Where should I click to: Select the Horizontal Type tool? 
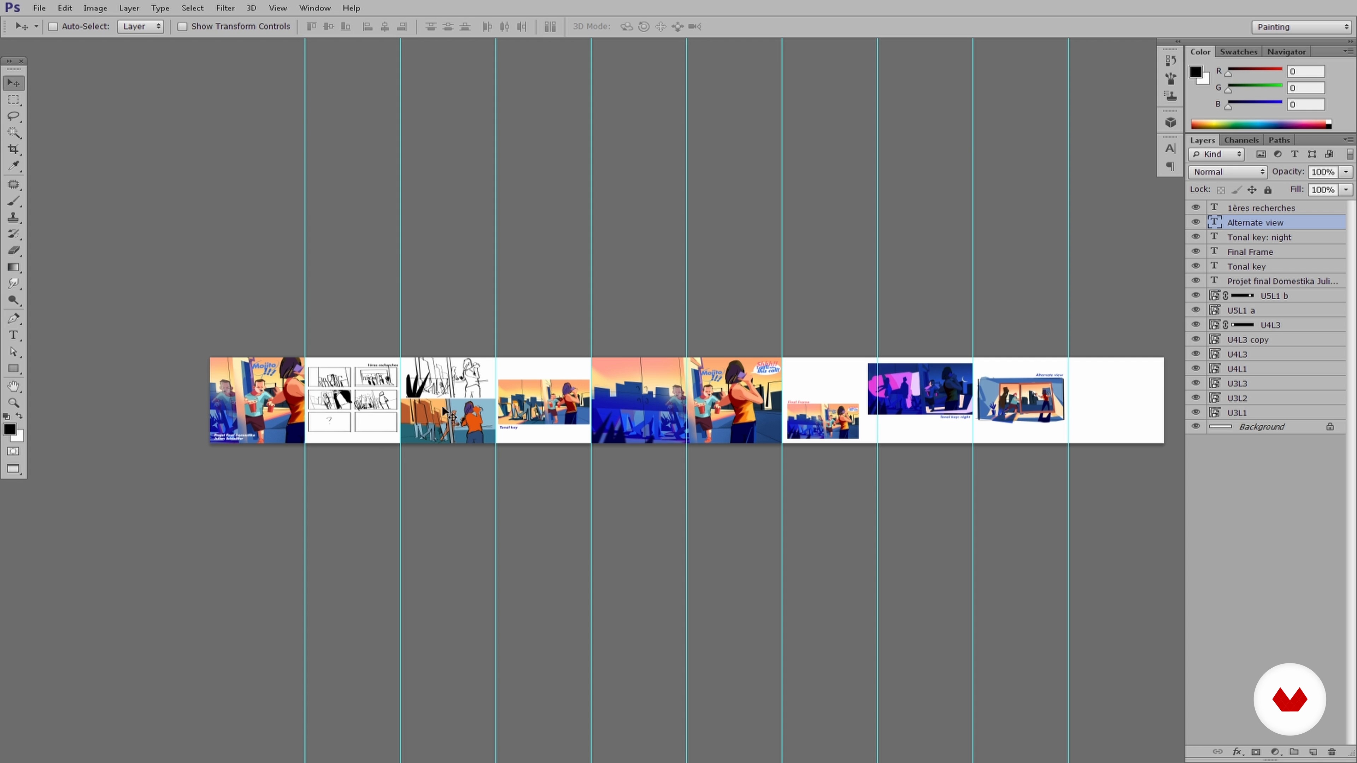click(14, 336)
